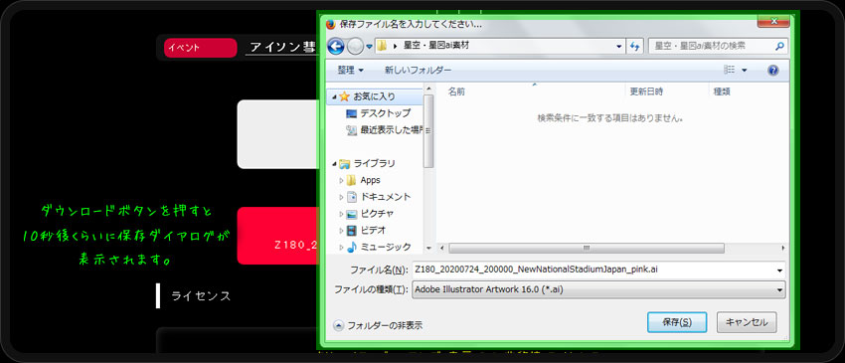
Task: Toggle フォルダーの非表示 to hide folders
Action: (x=378, y=325)
